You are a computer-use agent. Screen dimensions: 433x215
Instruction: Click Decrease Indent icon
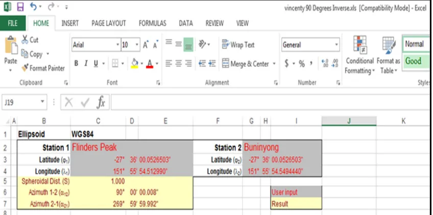pos(202,64)
